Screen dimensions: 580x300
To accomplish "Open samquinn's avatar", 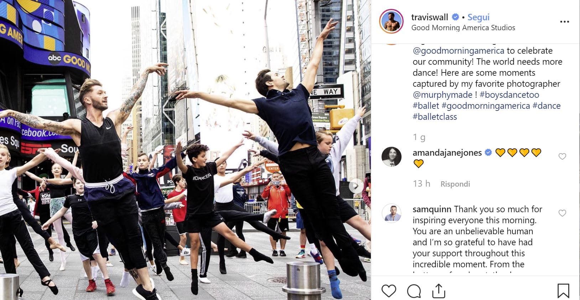I will tap(392, 213).
